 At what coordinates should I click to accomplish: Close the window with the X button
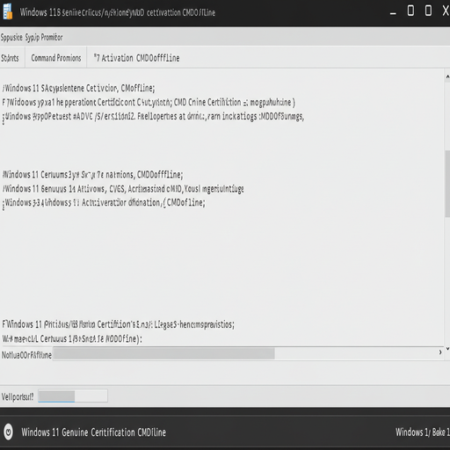446,11
